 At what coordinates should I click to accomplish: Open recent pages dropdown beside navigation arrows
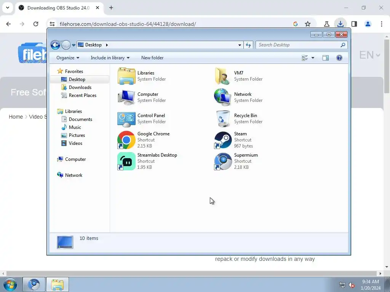[x=74, y=45]
